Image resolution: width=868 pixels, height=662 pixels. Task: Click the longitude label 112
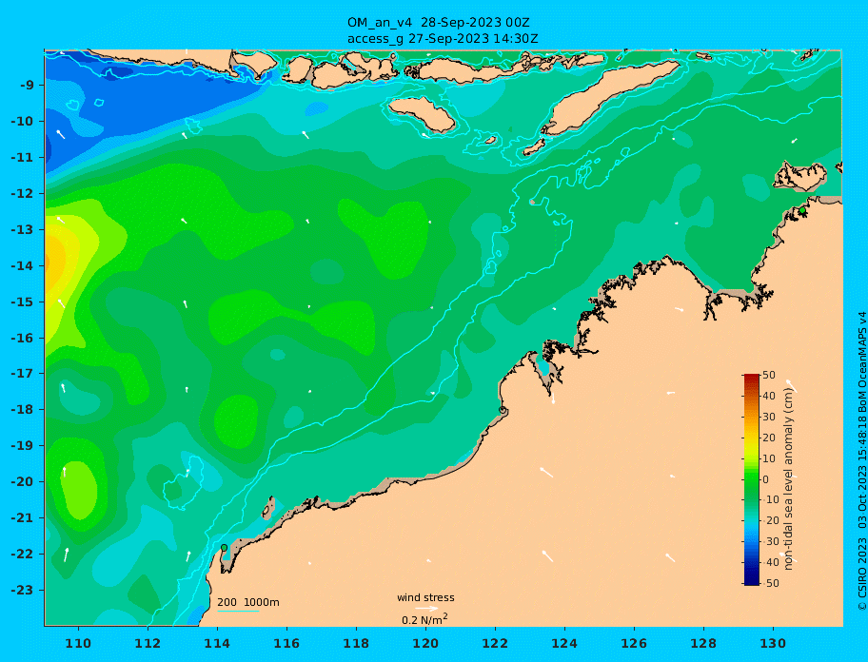point(148,643)
